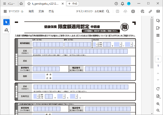
Task: Send by email envelope icon
Action: [158, 11]
